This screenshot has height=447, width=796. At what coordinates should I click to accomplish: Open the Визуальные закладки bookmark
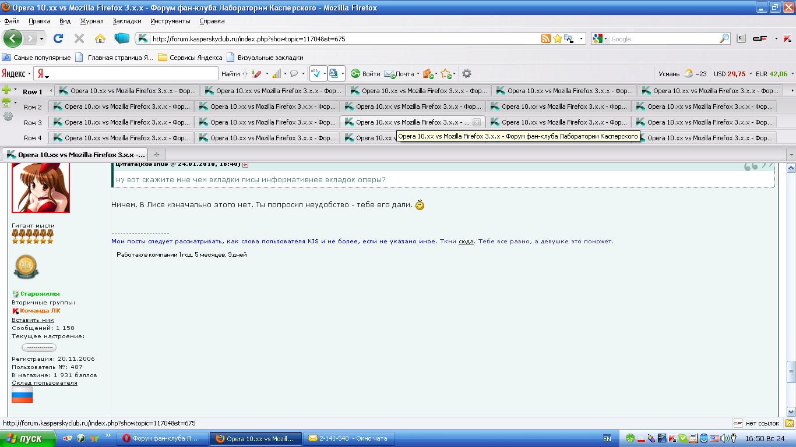click(265, 58)
